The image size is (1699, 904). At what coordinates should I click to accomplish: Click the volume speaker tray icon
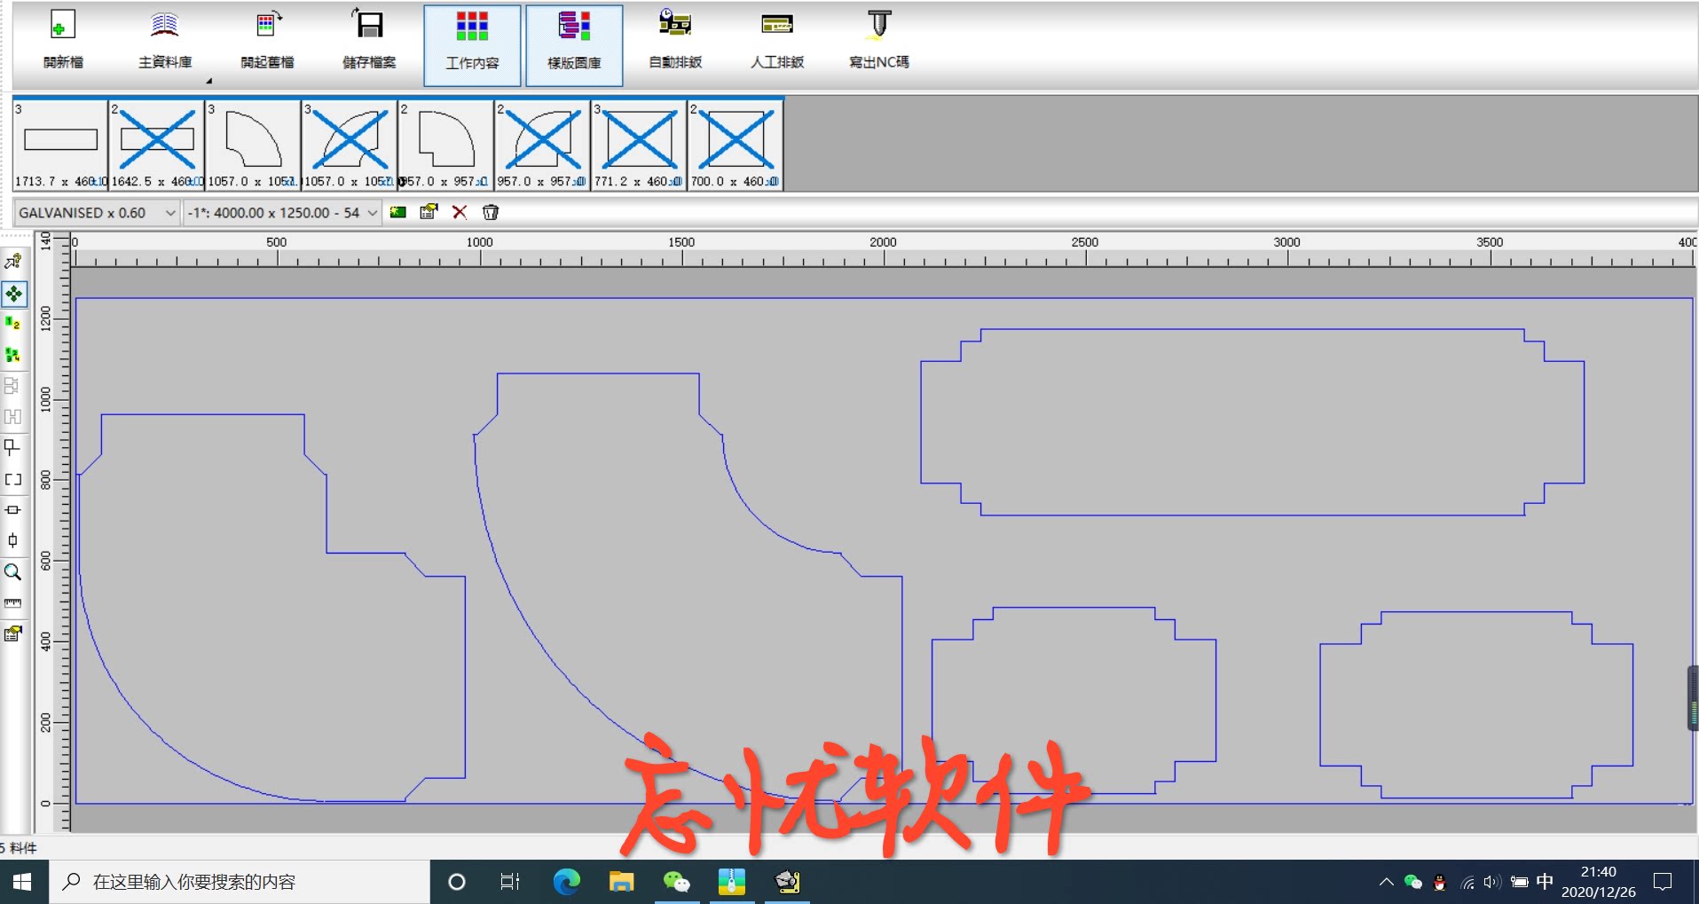pos(1492,882)
